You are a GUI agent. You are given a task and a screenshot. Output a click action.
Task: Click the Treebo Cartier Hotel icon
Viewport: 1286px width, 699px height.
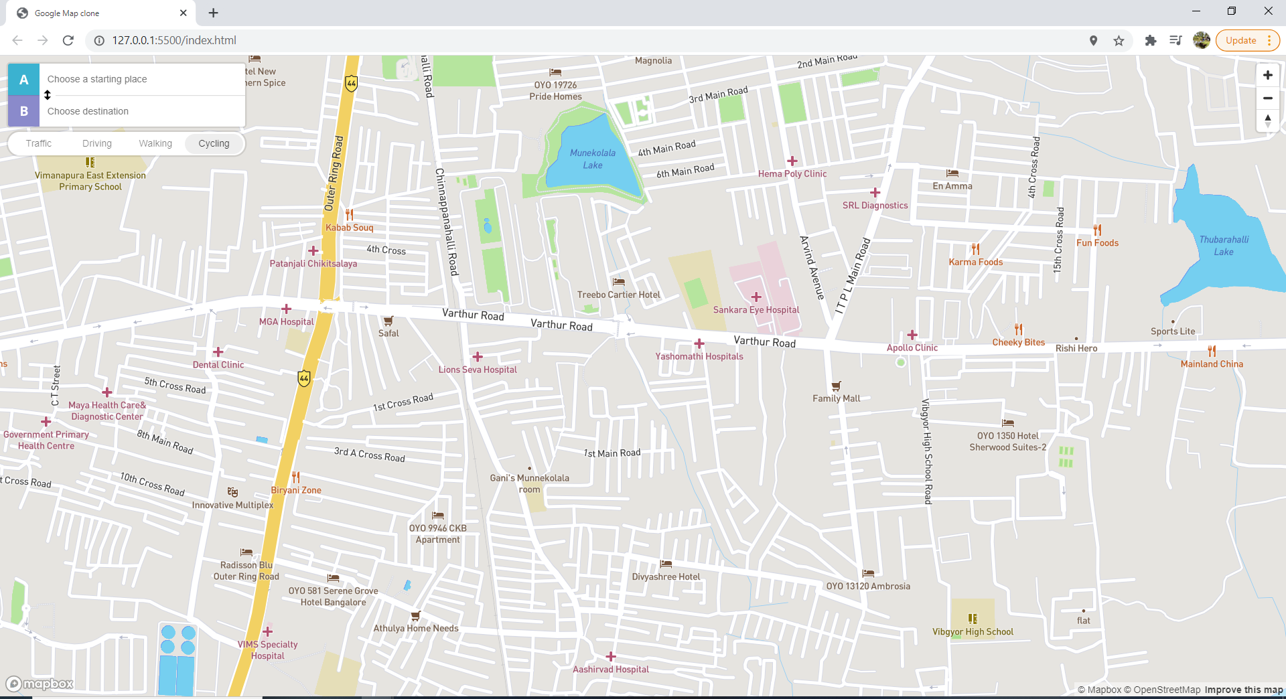[619, 282]
